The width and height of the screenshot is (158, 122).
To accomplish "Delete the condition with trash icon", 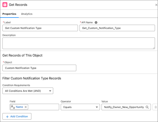I will (156, 107).
